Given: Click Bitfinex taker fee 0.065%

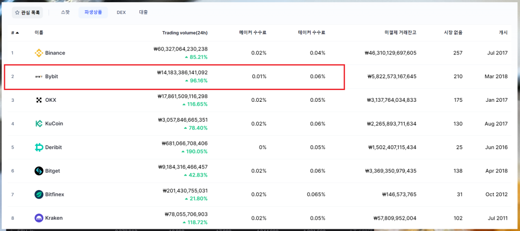Looking at the screenshot, I should click(x=316, y=194).
